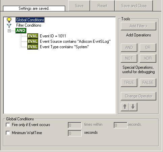Viewport: 163px width, 152px height.
Task: Add an XOR operation
Action: coord(148,58)
